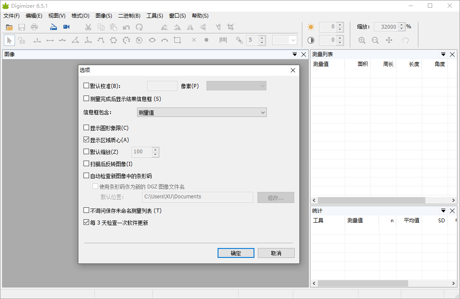The height and width of the screenshot is (299, 460).
Task: Open the panel menu of 测量列表
Action: click(443, 54)
